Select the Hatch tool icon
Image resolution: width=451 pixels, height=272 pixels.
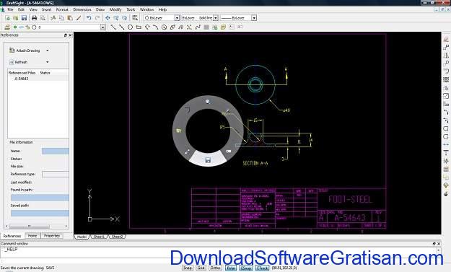[x=206, y=27]
